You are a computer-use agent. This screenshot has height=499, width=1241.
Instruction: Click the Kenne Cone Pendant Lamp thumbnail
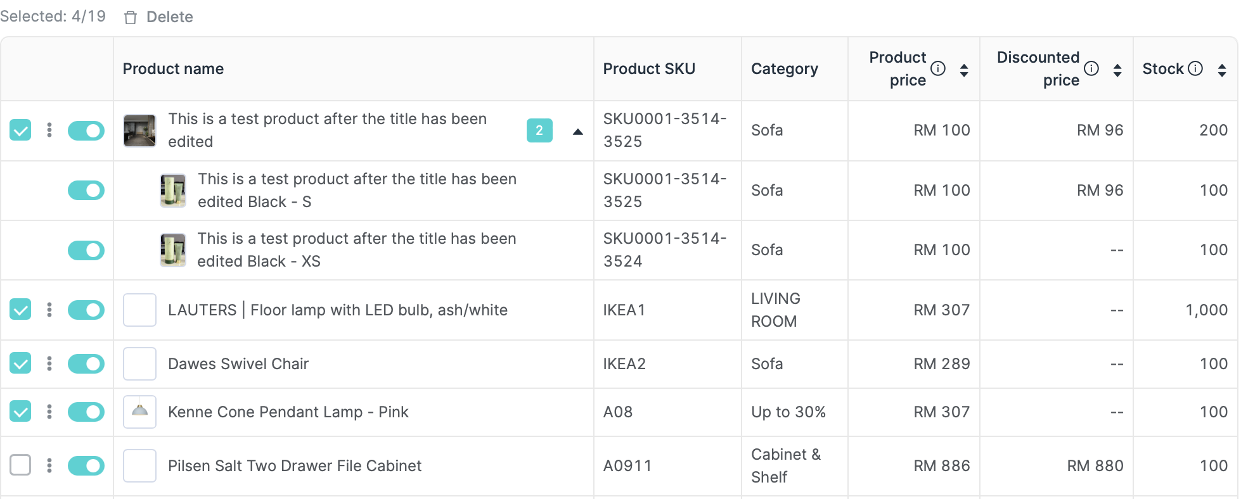pos(139,412)
